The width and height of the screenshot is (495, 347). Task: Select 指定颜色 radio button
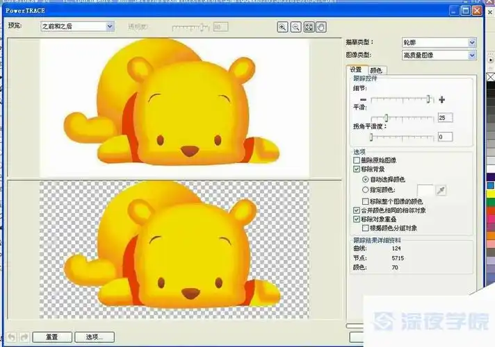pyautogui.click(x=365, y=189)
